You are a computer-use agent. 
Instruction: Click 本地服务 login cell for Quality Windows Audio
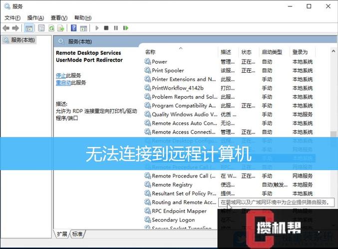coord(303,115)
